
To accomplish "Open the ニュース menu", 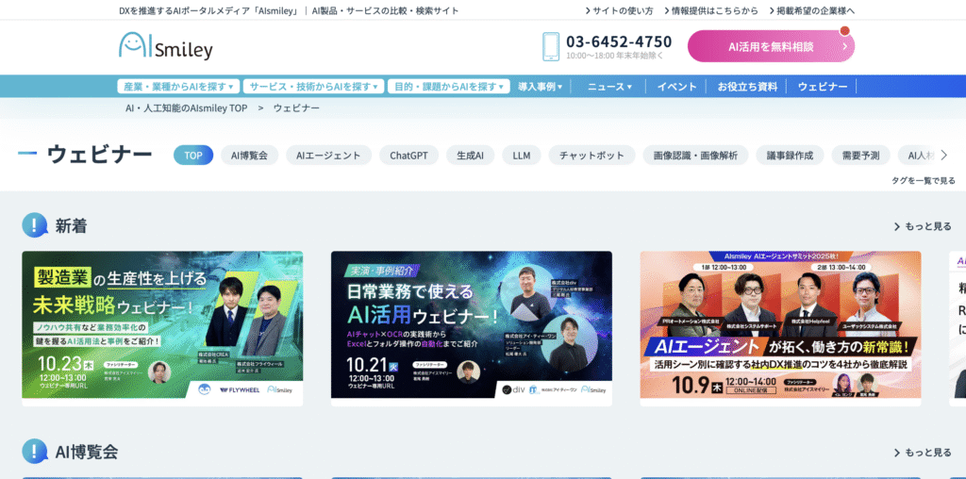I will click(610, 87).
